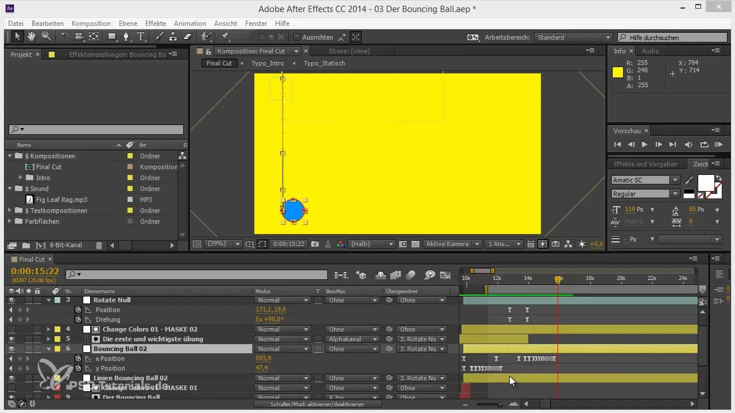Image resolution: width=735 pixels, height=413 pixels.
Task: Open the Amatic SC font dropdown
Action: [645, 180]
